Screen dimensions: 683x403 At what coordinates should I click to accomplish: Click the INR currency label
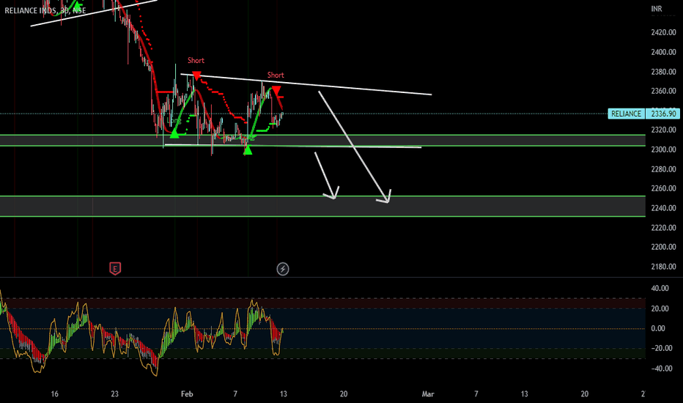click(x=657, y=9)
